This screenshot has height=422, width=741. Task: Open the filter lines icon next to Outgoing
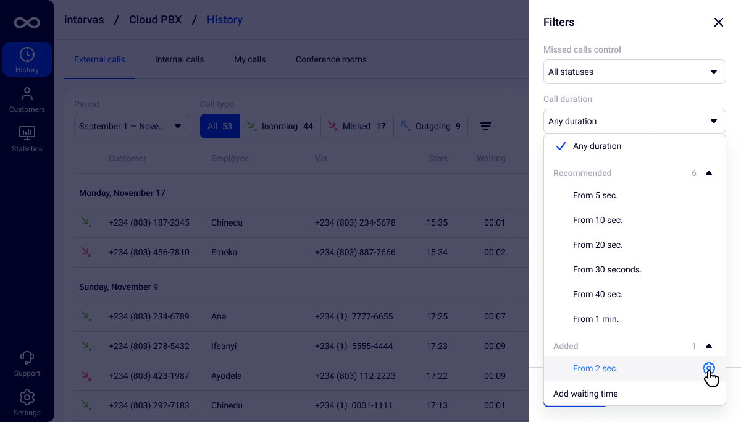pyautogui.click(x=485, y=126)
